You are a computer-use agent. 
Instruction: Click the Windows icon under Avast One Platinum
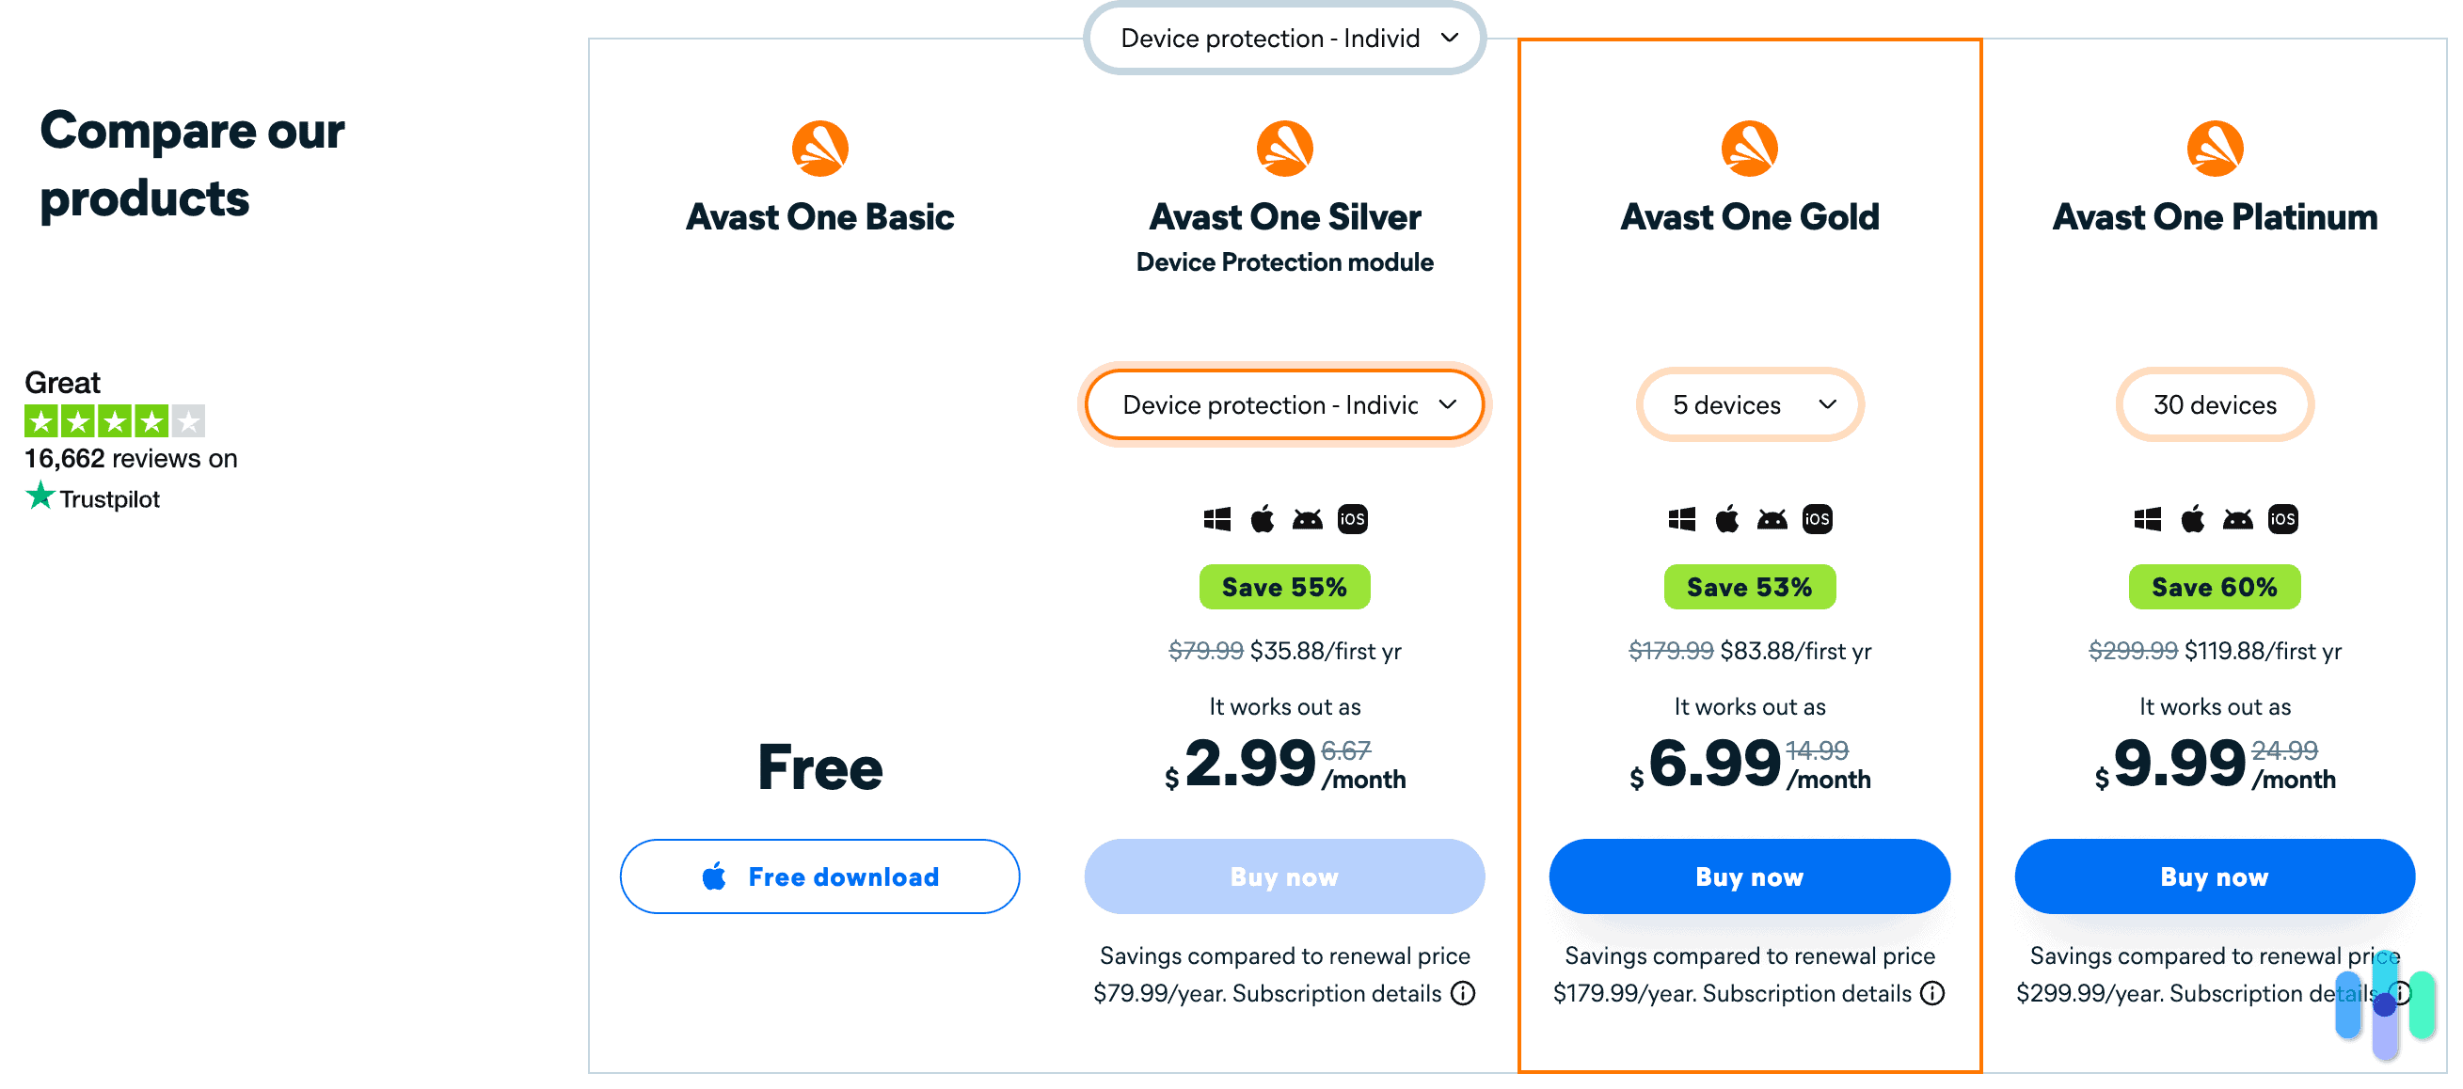pos(2147,518)
